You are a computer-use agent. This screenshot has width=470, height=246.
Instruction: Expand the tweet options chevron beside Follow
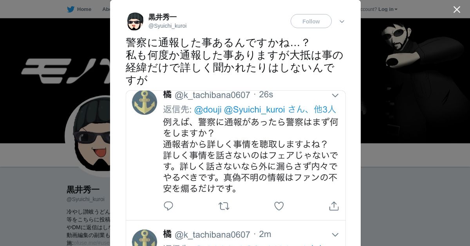[x=342, y=21]
